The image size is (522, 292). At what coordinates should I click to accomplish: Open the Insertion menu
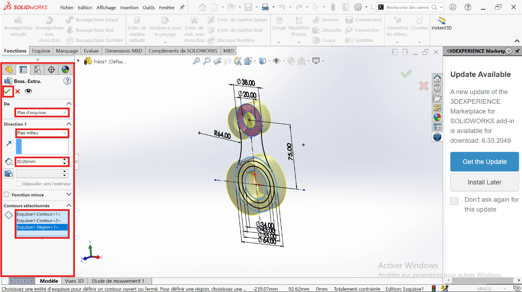129,8
